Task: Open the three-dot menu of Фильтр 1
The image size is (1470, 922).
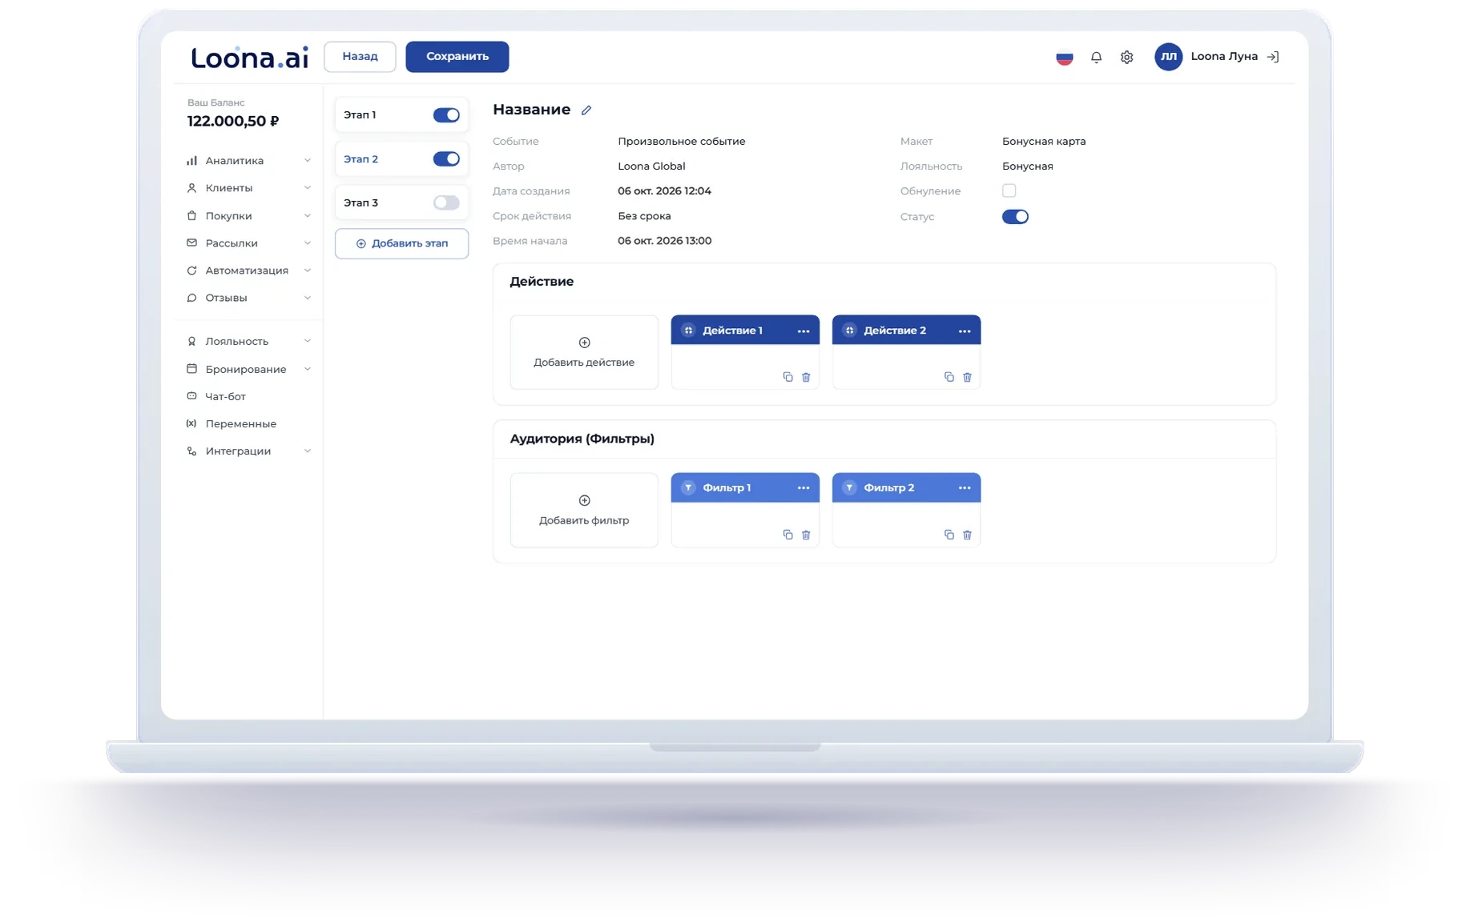Action: pos(803,488)
